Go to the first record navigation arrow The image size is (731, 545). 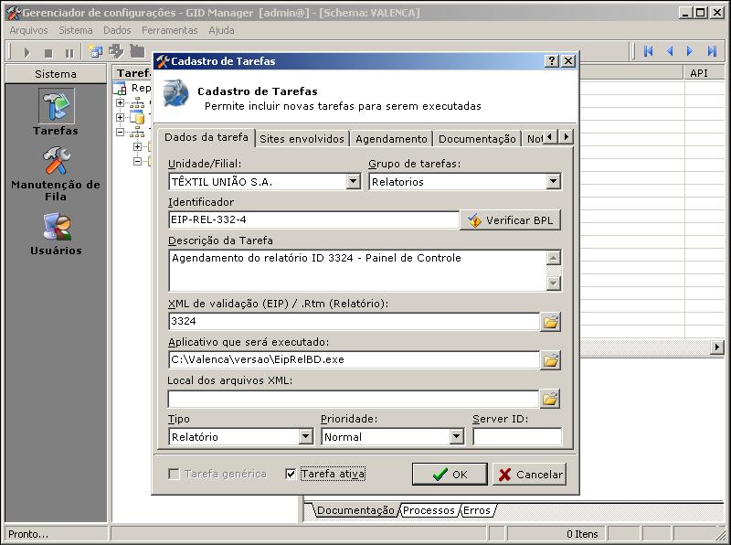click(649, 52)
